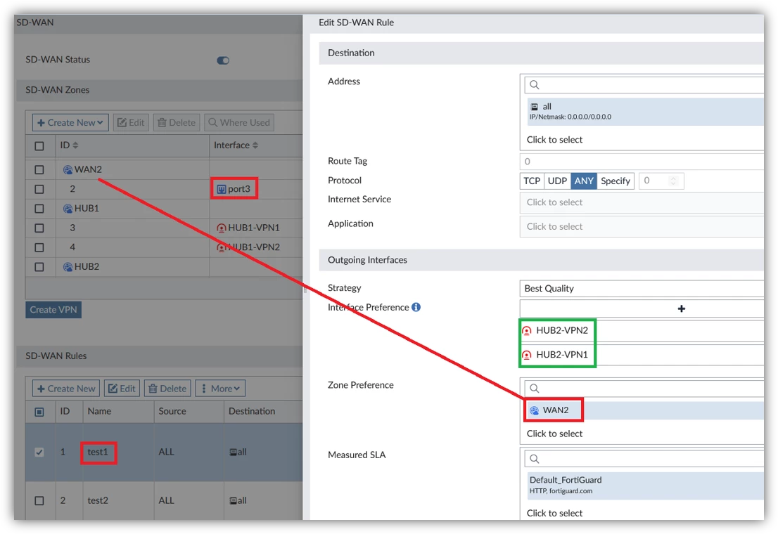Click the WAN2 zone globe icon
778x534 pixels.
point(68,169)
